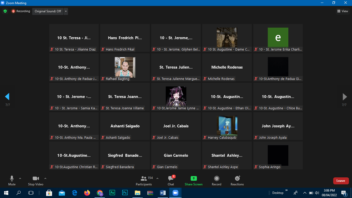
Task: Toggle Stop Video camera button
Action: 36,180
